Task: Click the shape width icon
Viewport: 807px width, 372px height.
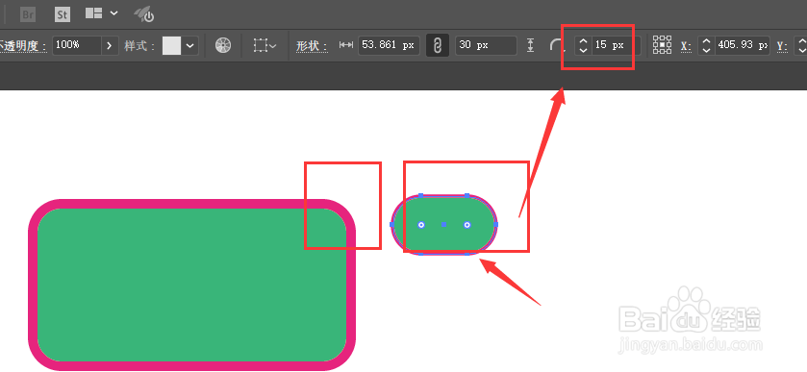Action: pyautogui.click(x=346, y=45)
